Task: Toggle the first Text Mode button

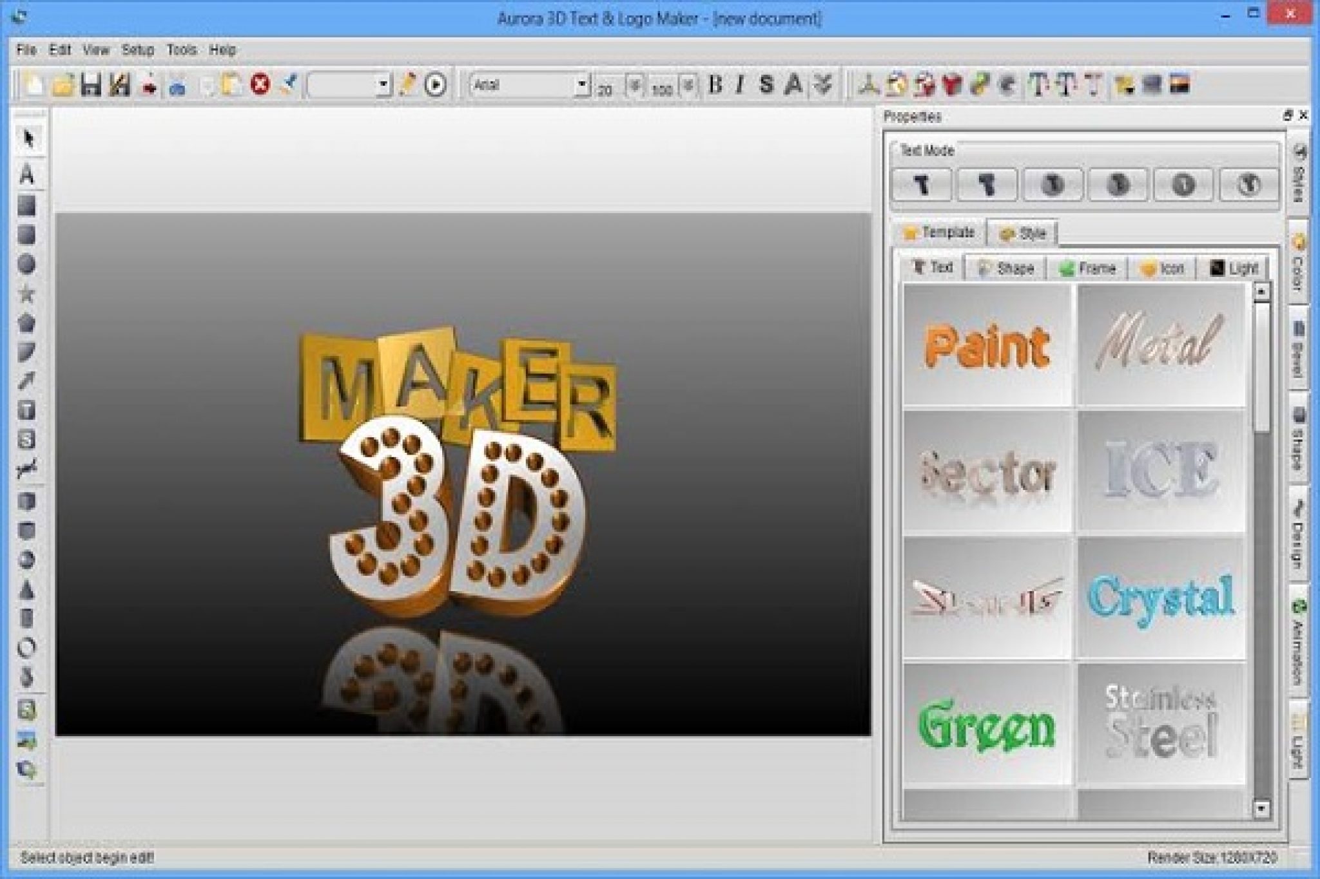Action: (x=922, y=185)
